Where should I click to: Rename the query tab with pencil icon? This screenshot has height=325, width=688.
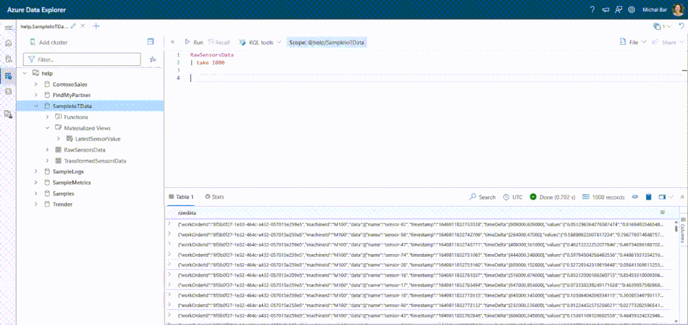[x=73, y=26]
